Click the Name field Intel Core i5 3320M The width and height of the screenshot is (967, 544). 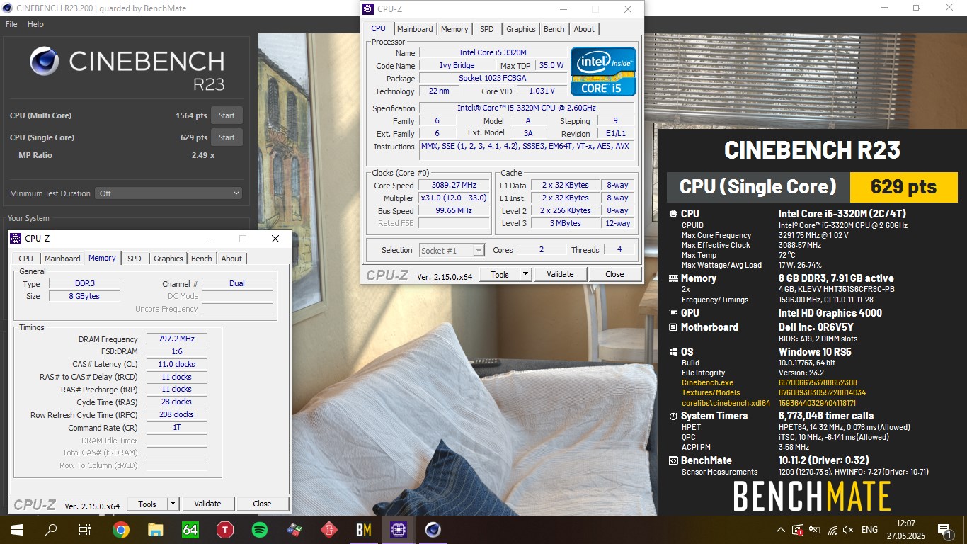[x=493, y=52]
